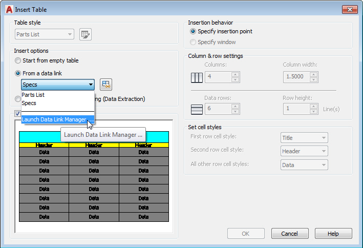
Task: Click the columns icon beside Columns field
Action: (x=197, y=77)
